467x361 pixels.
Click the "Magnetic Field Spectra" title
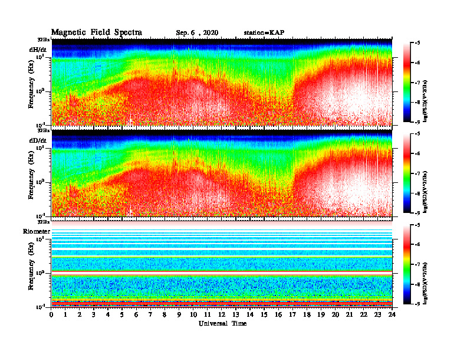97,32
